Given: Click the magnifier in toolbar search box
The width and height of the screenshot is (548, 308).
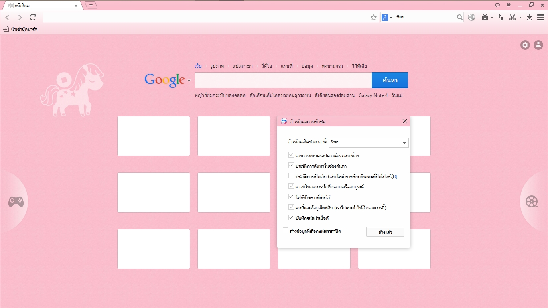Looking at the screenshot, I should click(460, 17).
